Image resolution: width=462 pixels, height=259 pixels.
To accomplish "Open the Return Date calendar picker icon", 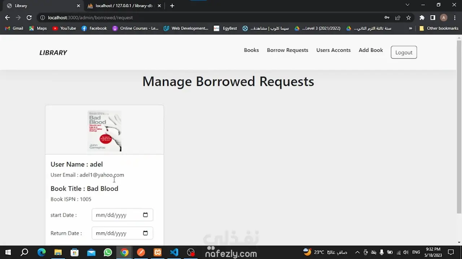I will point(145,233).
